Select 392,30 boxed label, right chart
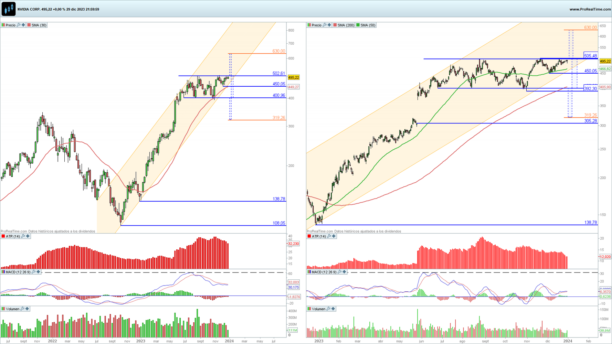Screen dimensions: 612x344 click(591, 89)
